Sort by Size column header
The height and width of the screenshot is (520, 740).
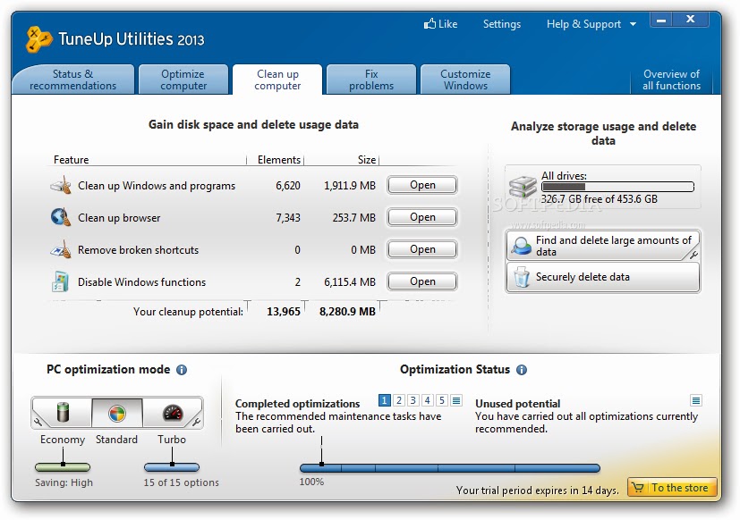(x=367, y=159)
